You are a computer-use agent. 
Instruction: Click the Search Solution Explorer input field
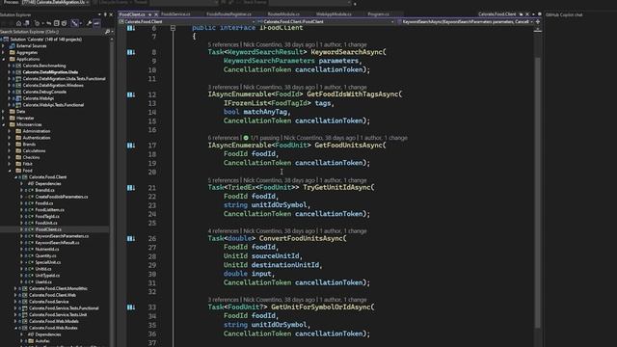(x=52, y=32)
